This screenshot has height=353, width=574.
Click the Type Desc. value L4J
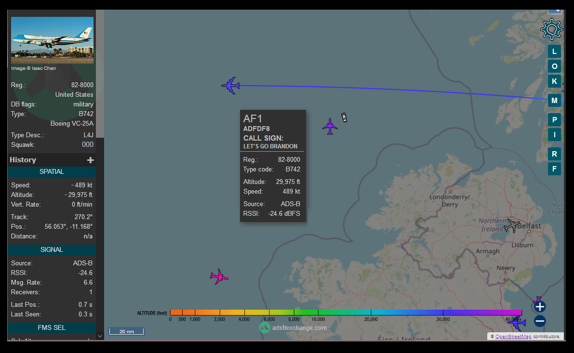point(88,135)
